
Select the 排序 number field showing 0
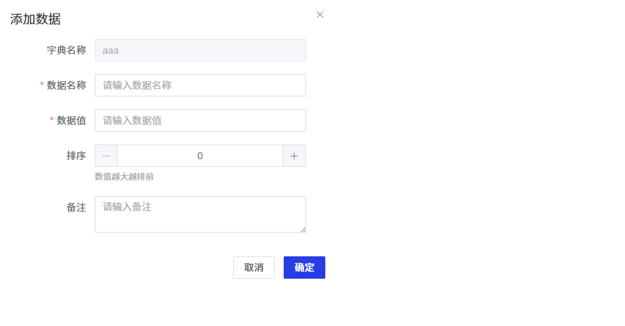(x=200, y=156)
